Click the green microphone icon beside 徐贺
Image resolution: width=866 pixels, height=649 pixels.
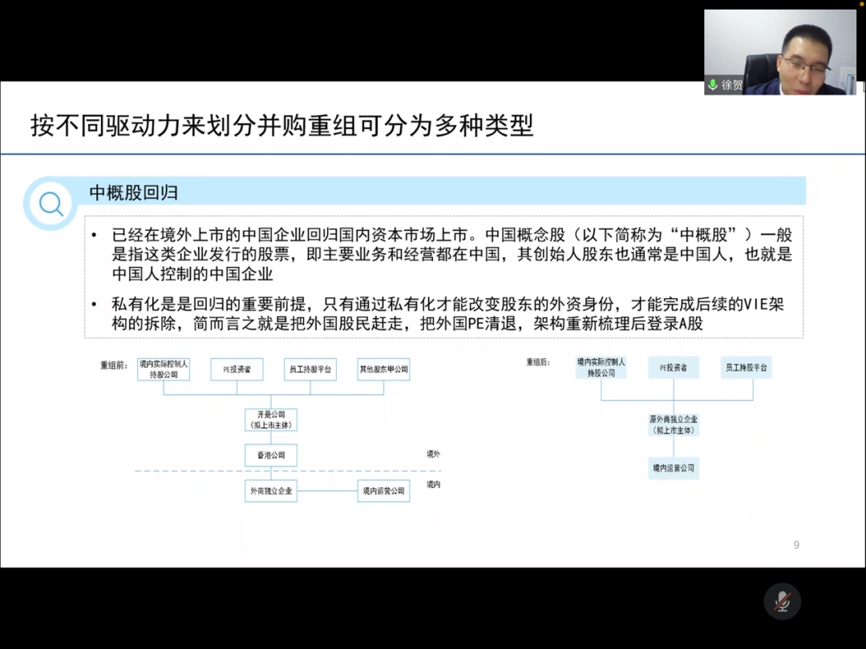pos(712,86)
